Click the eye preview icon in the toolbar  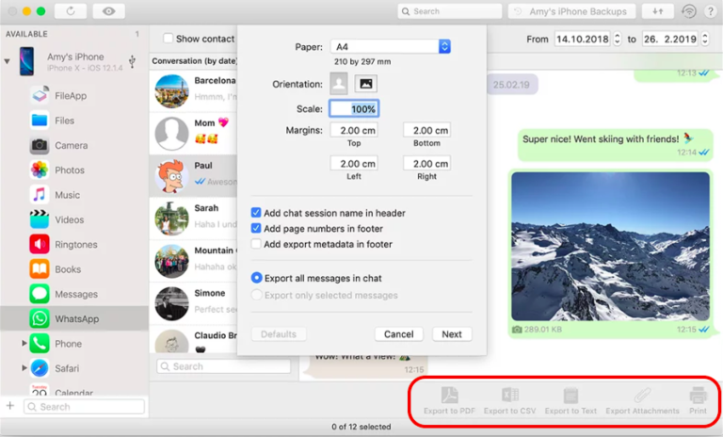point(110,11)
